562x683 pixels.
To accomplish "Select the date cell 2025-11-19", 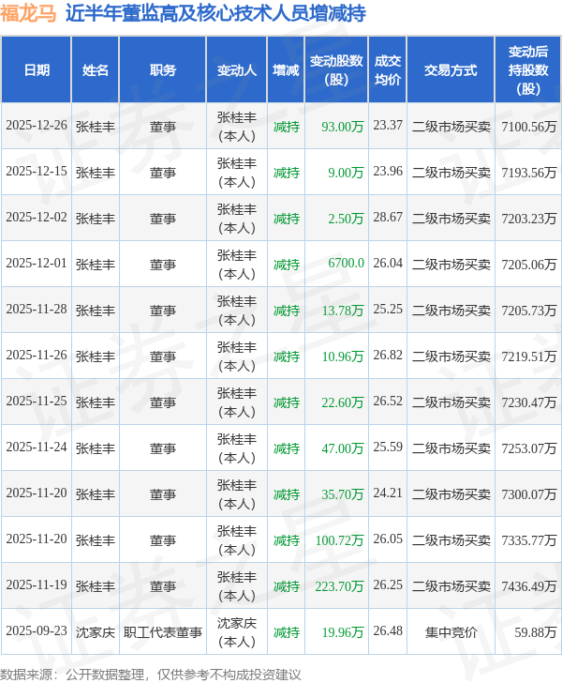I will point(37,585).
